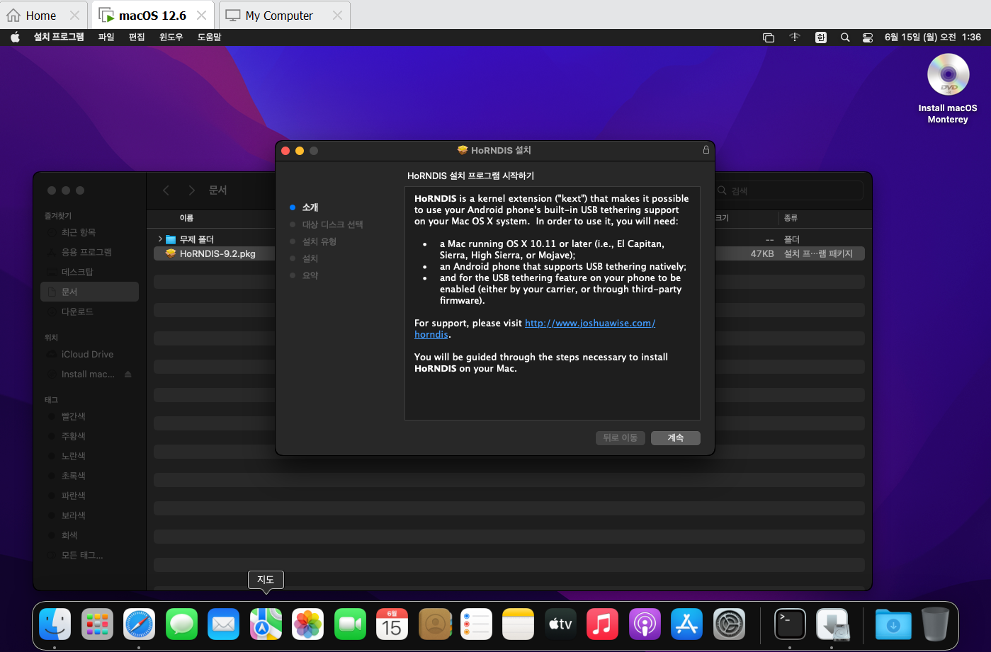
Task: Eject the Install mac... volume in Finder sidebar
Action: pyautogui.click(x=128, y=374)
